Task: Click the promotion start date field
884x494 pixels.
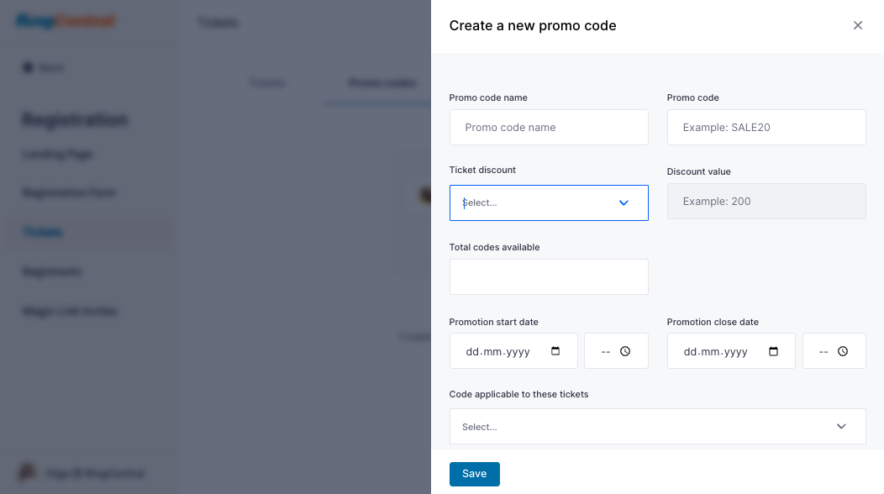Action: (513, 351)
